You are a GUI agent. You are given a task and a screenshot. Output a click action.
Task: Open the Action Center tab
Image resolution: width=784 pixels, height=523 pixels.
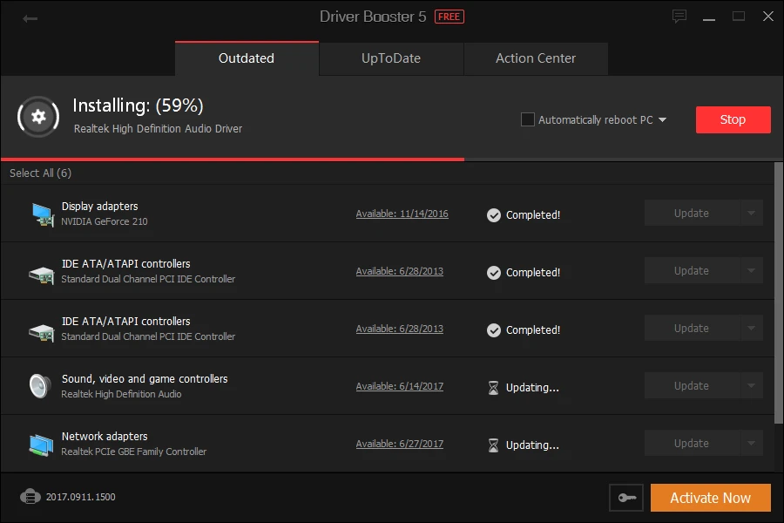click(536, 58)
